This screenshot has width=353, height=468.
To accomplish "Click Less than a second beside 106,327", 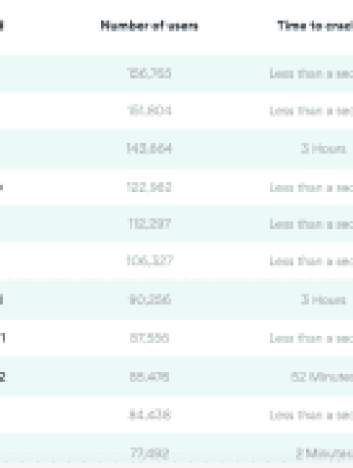I will point(312,260).
